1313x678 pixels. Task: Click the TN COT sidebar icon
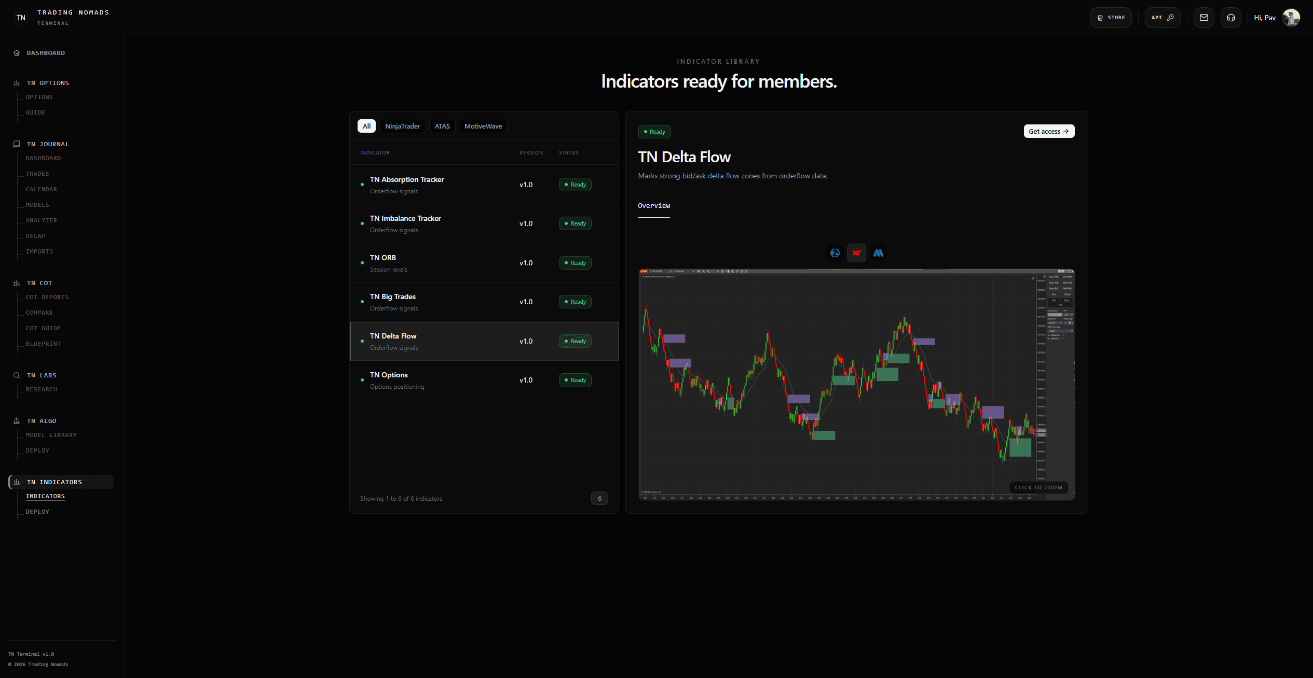(17, 283)
